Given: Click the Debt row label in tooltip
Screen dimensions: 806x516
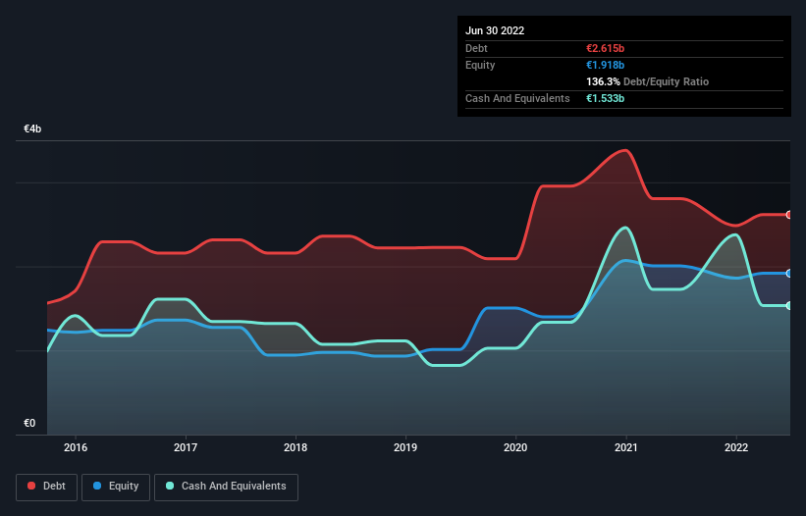Looking at the screenshot, I should tap(476, 48).
